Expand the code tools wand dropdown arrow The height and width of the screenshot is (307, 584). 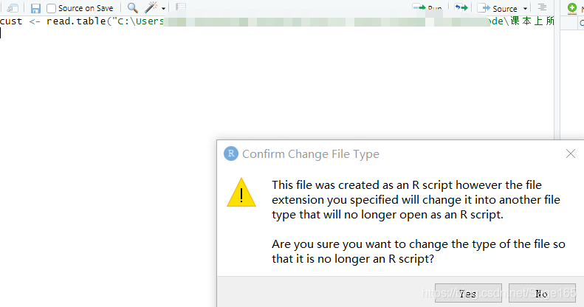pyautogui.click(x=163, y=9)
